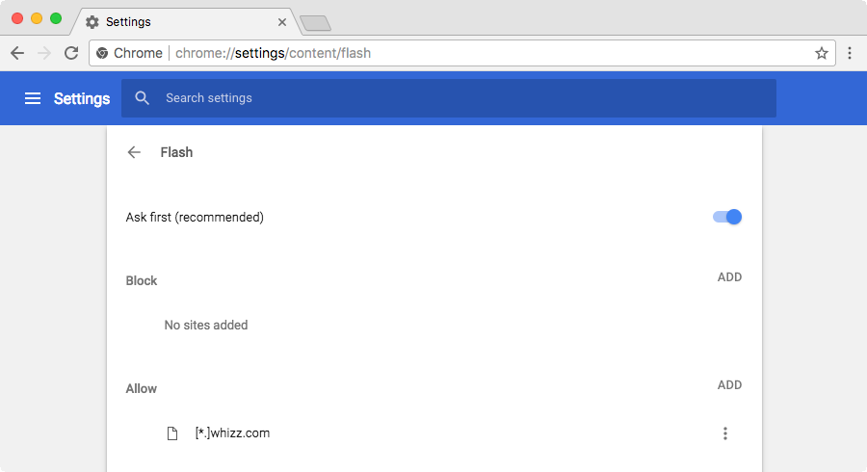Open the Settings hamburger menu
This screenshot has height=472, width=867.
point(33,98)
